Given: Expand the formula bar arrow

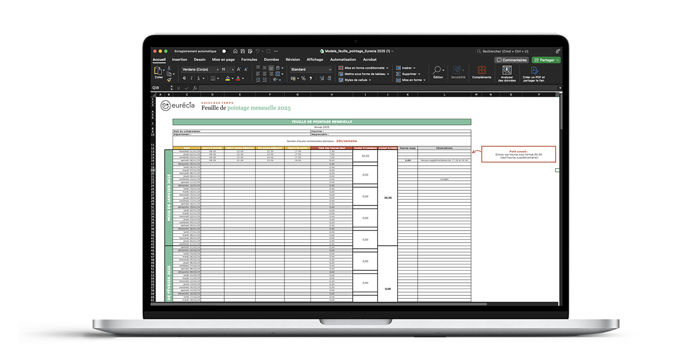Looking at the screenshot, I should click(560, 88).
